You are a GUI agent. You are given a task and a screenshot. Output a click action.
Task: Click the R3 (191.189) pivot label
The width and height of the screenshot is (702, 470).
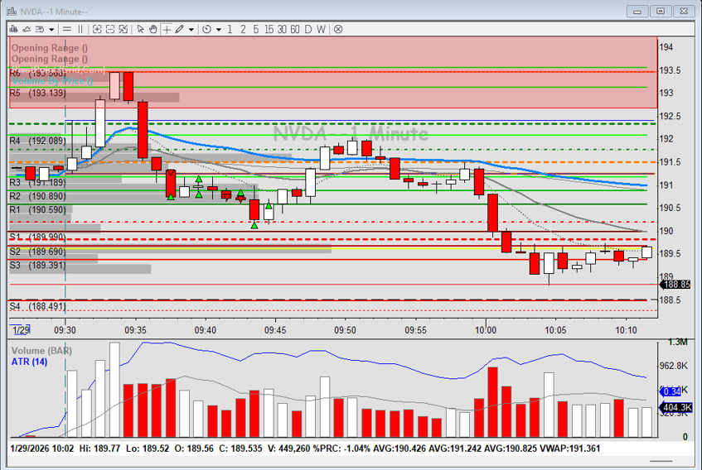[x=37, y=182]
